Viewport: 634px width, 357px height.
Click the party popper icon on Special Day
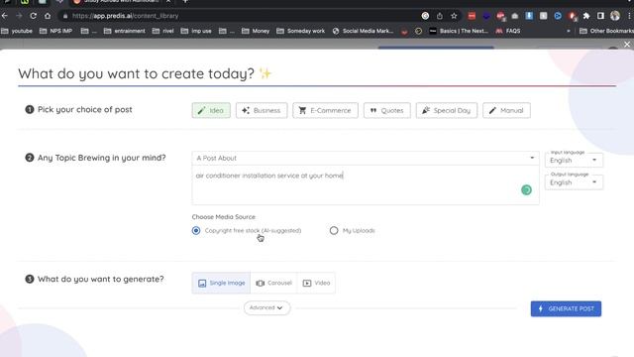425,110
